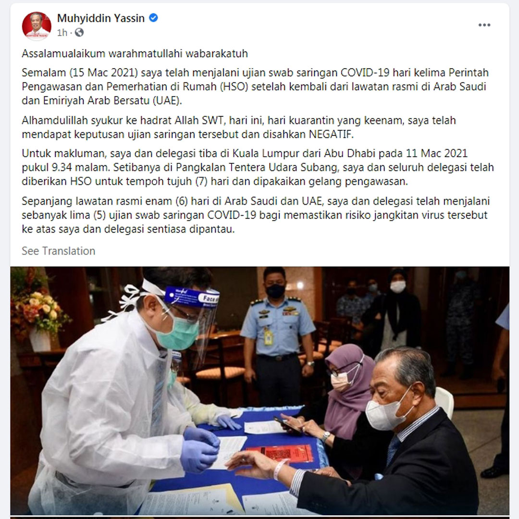The image size is (519, 519).
Task: Click the paragraph starting 'Sepanjang lawatan rasmi'
Action: (256, 215)
